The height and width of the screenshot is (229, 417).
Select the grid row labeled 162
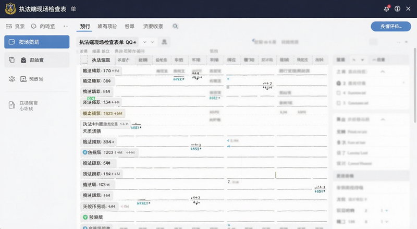click(x=101, y=174)
